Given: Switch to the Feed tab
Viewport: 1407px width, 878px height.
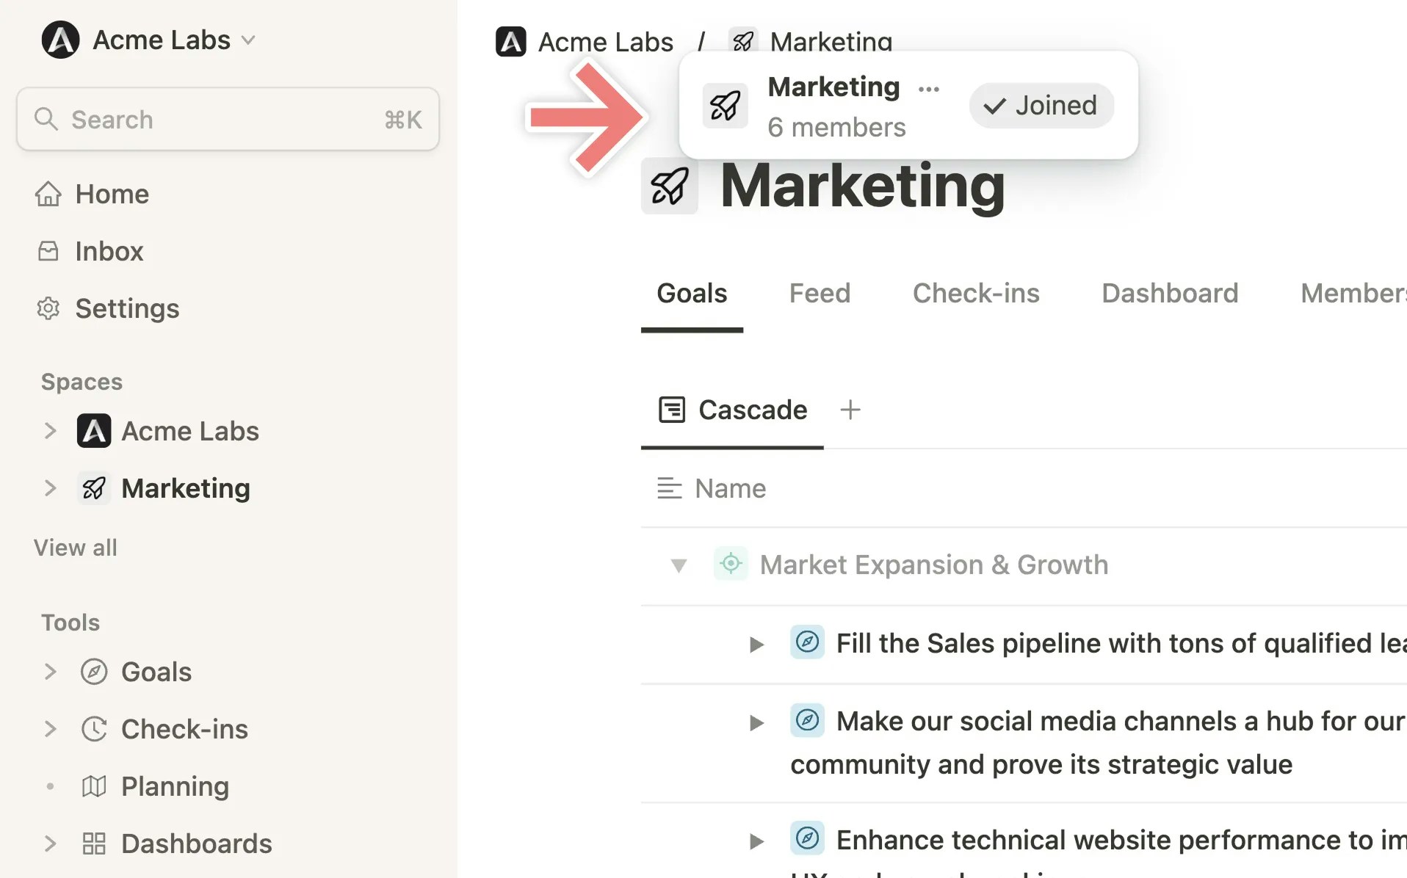Looking at the screenshot, I should pos(820,294).
